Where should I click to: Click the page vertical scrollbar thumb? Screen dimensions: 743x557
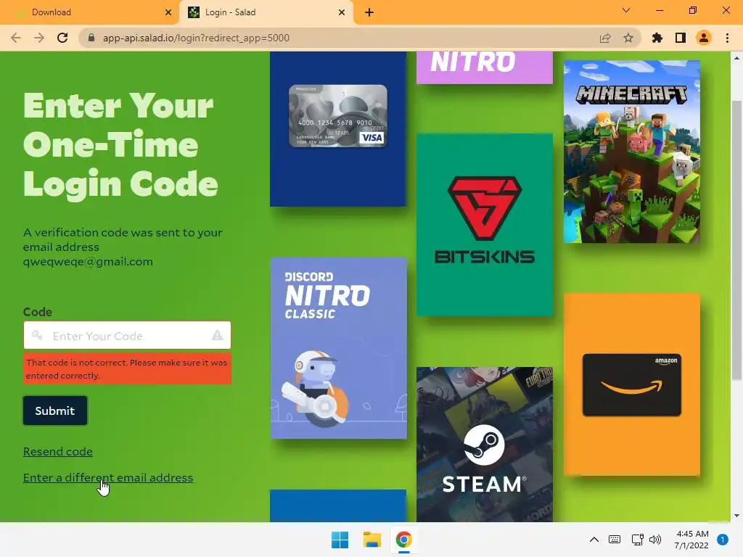click(x=736, y=240)
